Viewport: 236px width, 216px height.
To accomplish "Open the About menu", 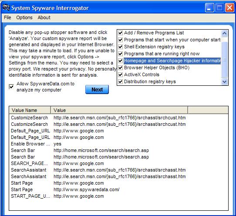I will (x=44, y=17).
